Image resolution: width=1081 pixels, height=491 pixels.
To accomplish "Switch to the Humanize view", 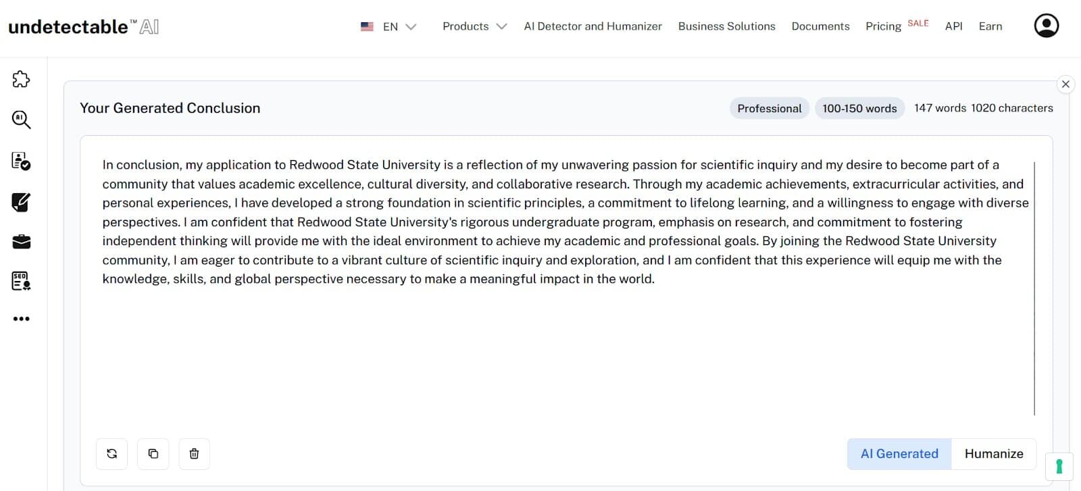I will point(993,454).
